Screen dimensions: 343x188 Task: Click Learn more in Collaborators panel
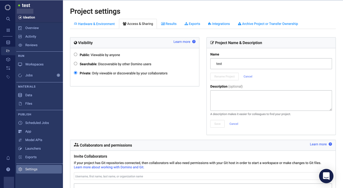(318, 144)
